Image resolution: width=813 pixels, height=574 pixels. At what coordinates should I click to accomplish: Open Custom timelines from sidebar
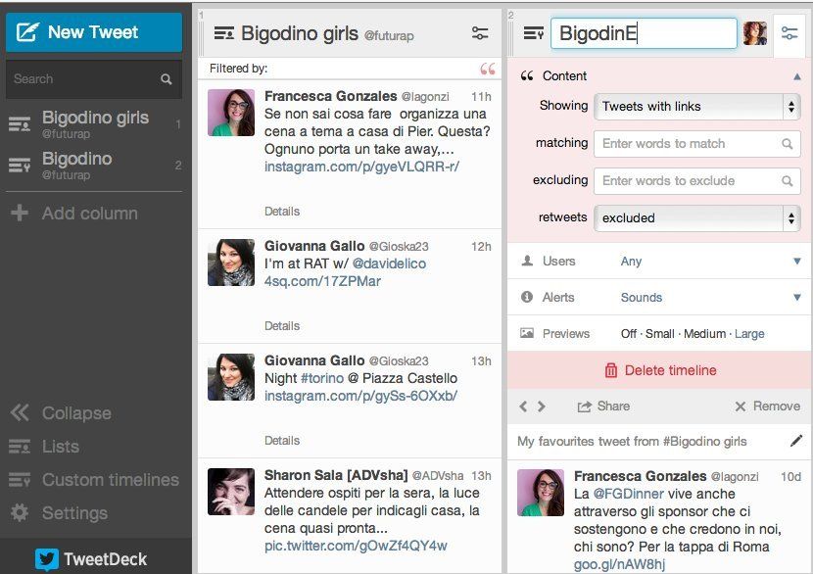point(94,480)
